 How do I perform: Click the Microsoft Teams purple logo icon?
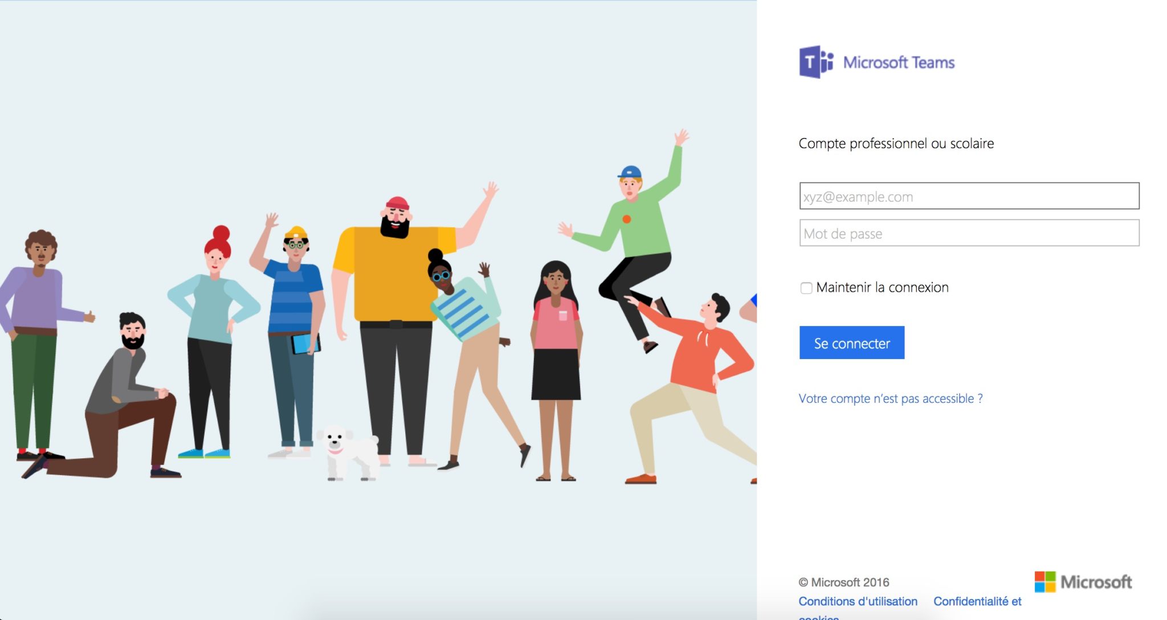click(816, 62)
